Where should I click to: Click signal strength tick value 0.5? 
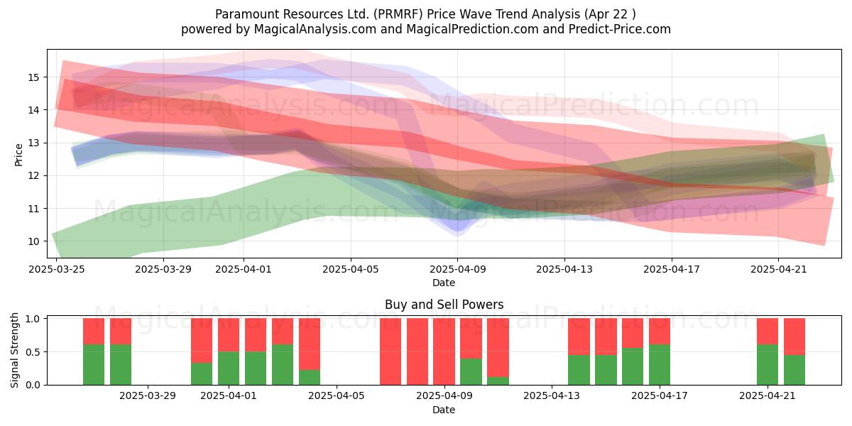click(34, 352)
